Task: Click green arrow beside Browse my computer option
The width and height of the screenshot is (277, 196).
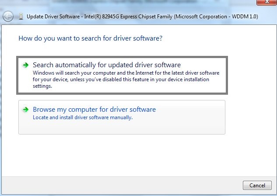Action: tap(26, 110)
